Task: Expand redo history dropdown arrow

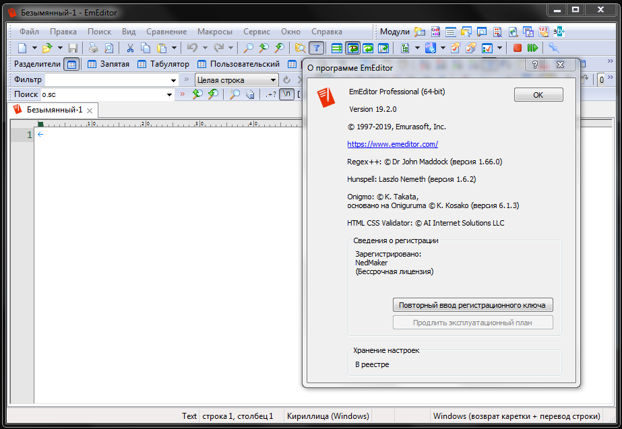Action: point(230,48)
